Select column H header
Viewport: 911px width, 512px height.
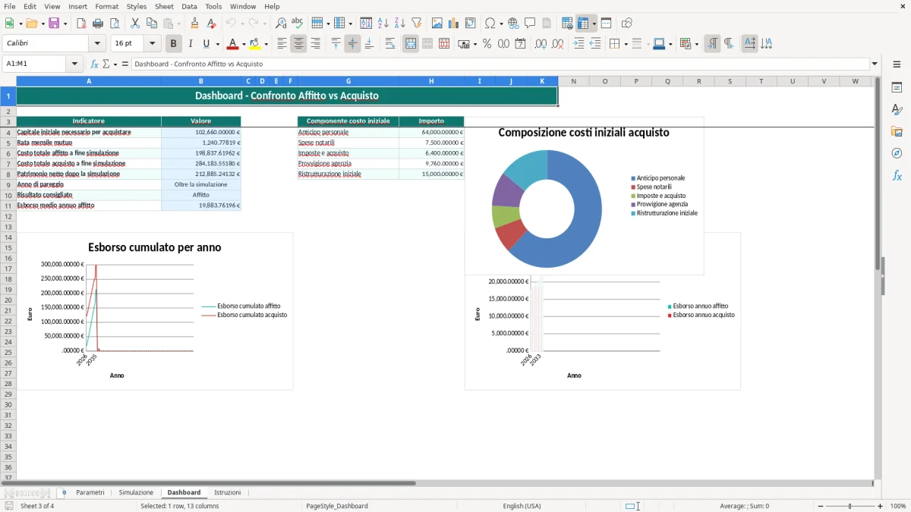431,81
